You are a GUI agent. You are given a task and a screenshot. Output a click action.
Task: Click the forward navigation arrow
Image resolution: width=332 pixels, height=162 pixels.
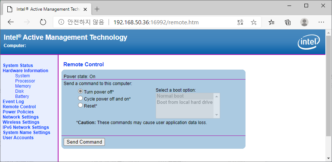click(27, 22)
